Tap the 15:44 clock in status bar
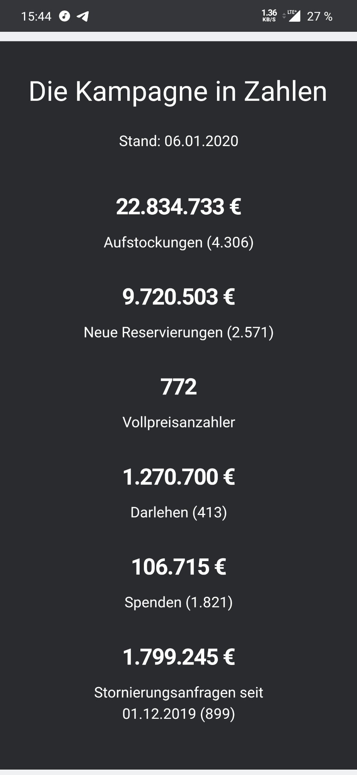 (x=36, y=16)
